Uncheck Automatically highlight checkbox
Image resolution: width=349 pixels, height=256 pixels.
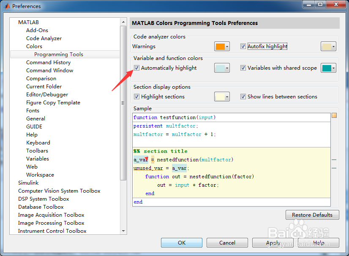click(x=136, y=68)
